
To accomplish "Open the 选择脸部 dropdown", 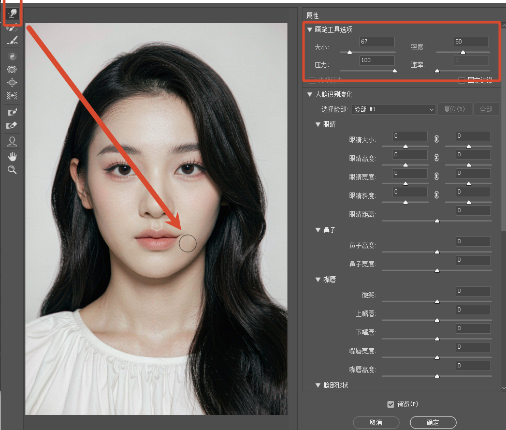I will coord(394,110).
